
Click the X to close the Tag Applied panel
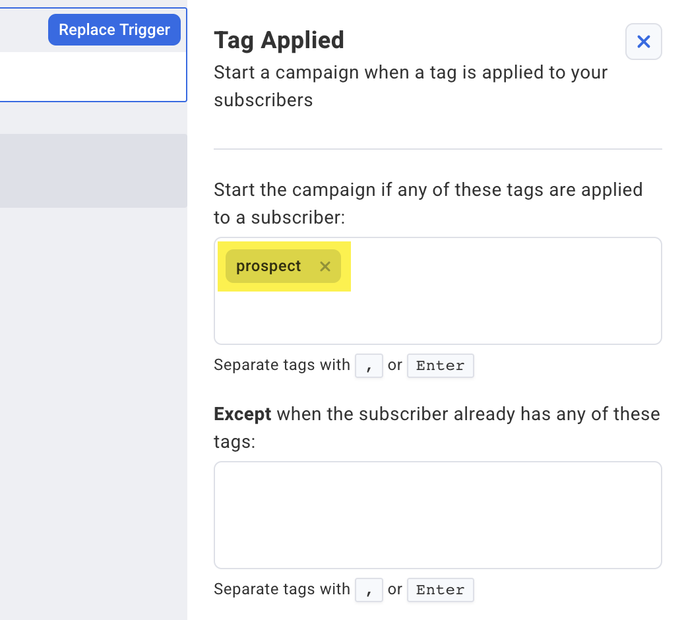[643, 42]
